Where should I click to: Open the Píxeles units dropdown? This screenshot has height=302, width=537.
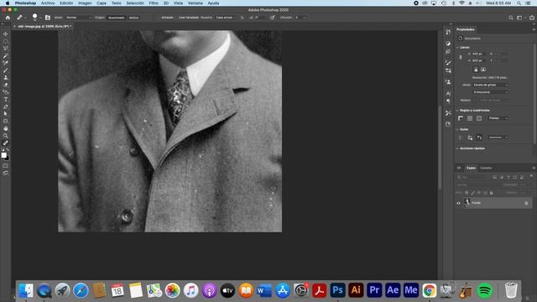[498, 118]
